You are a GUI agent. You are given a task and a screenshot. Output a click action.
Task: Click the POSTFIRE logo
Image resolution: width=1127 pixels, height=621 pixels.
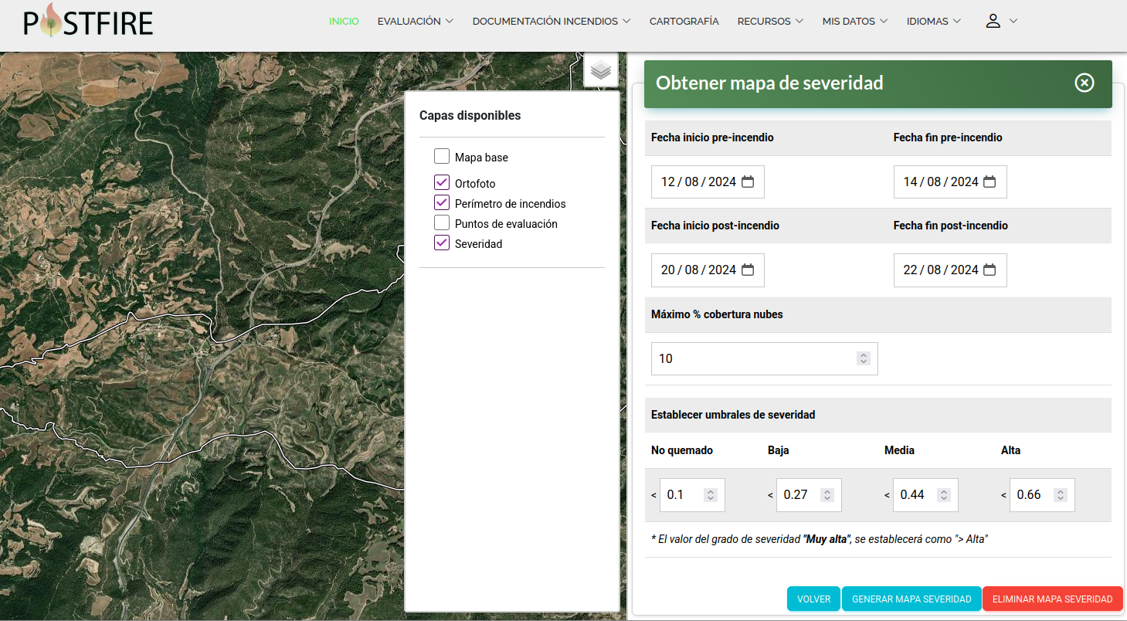point(88,22)
